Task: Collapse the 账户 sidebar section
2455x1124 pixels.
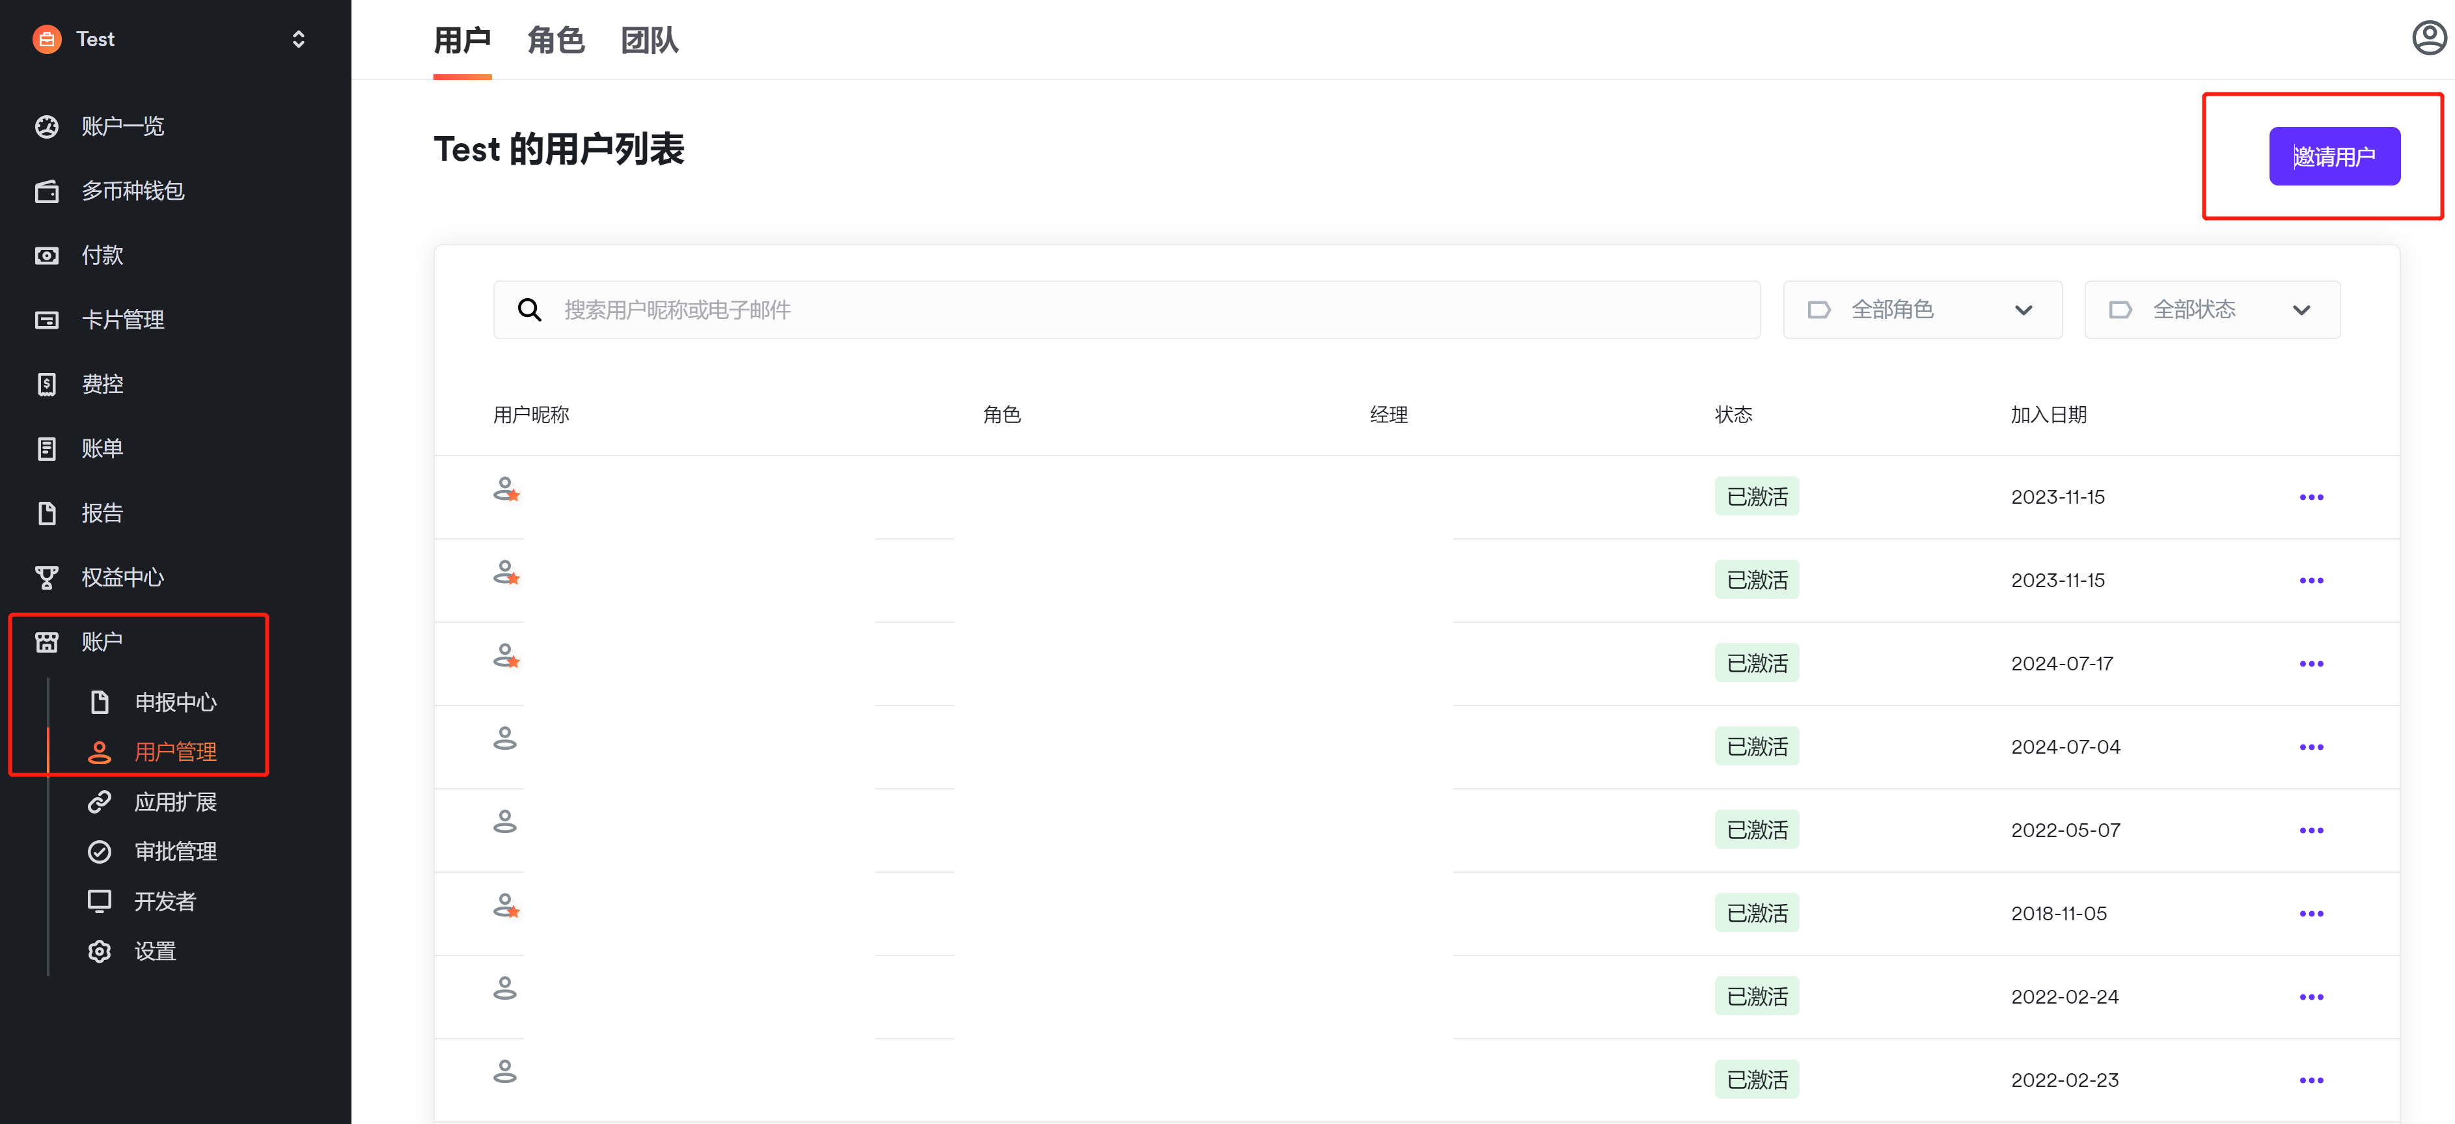Action: (x=101, y=642)
